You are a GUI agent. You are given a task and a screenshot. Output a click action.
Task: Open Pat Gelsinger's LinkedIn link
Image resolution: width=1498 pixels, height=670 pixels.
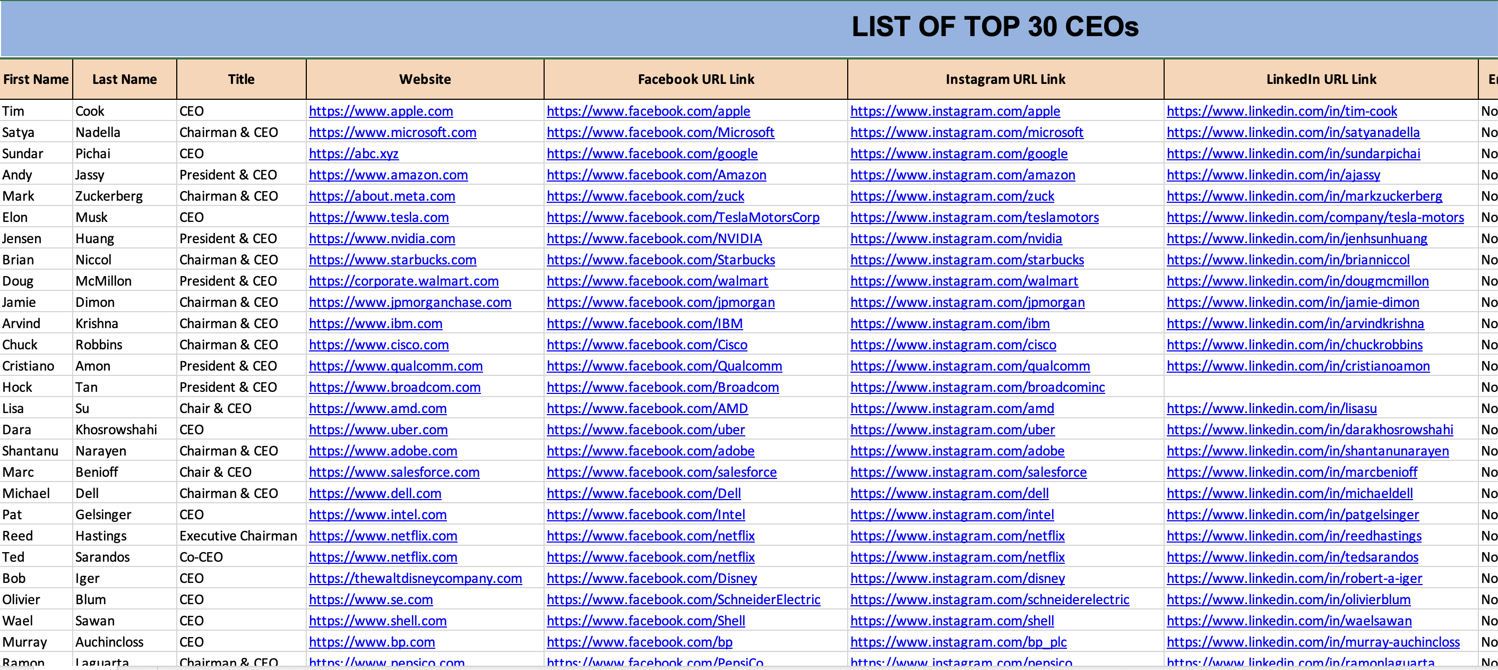pyautogui.click(x=1292, y=515)
